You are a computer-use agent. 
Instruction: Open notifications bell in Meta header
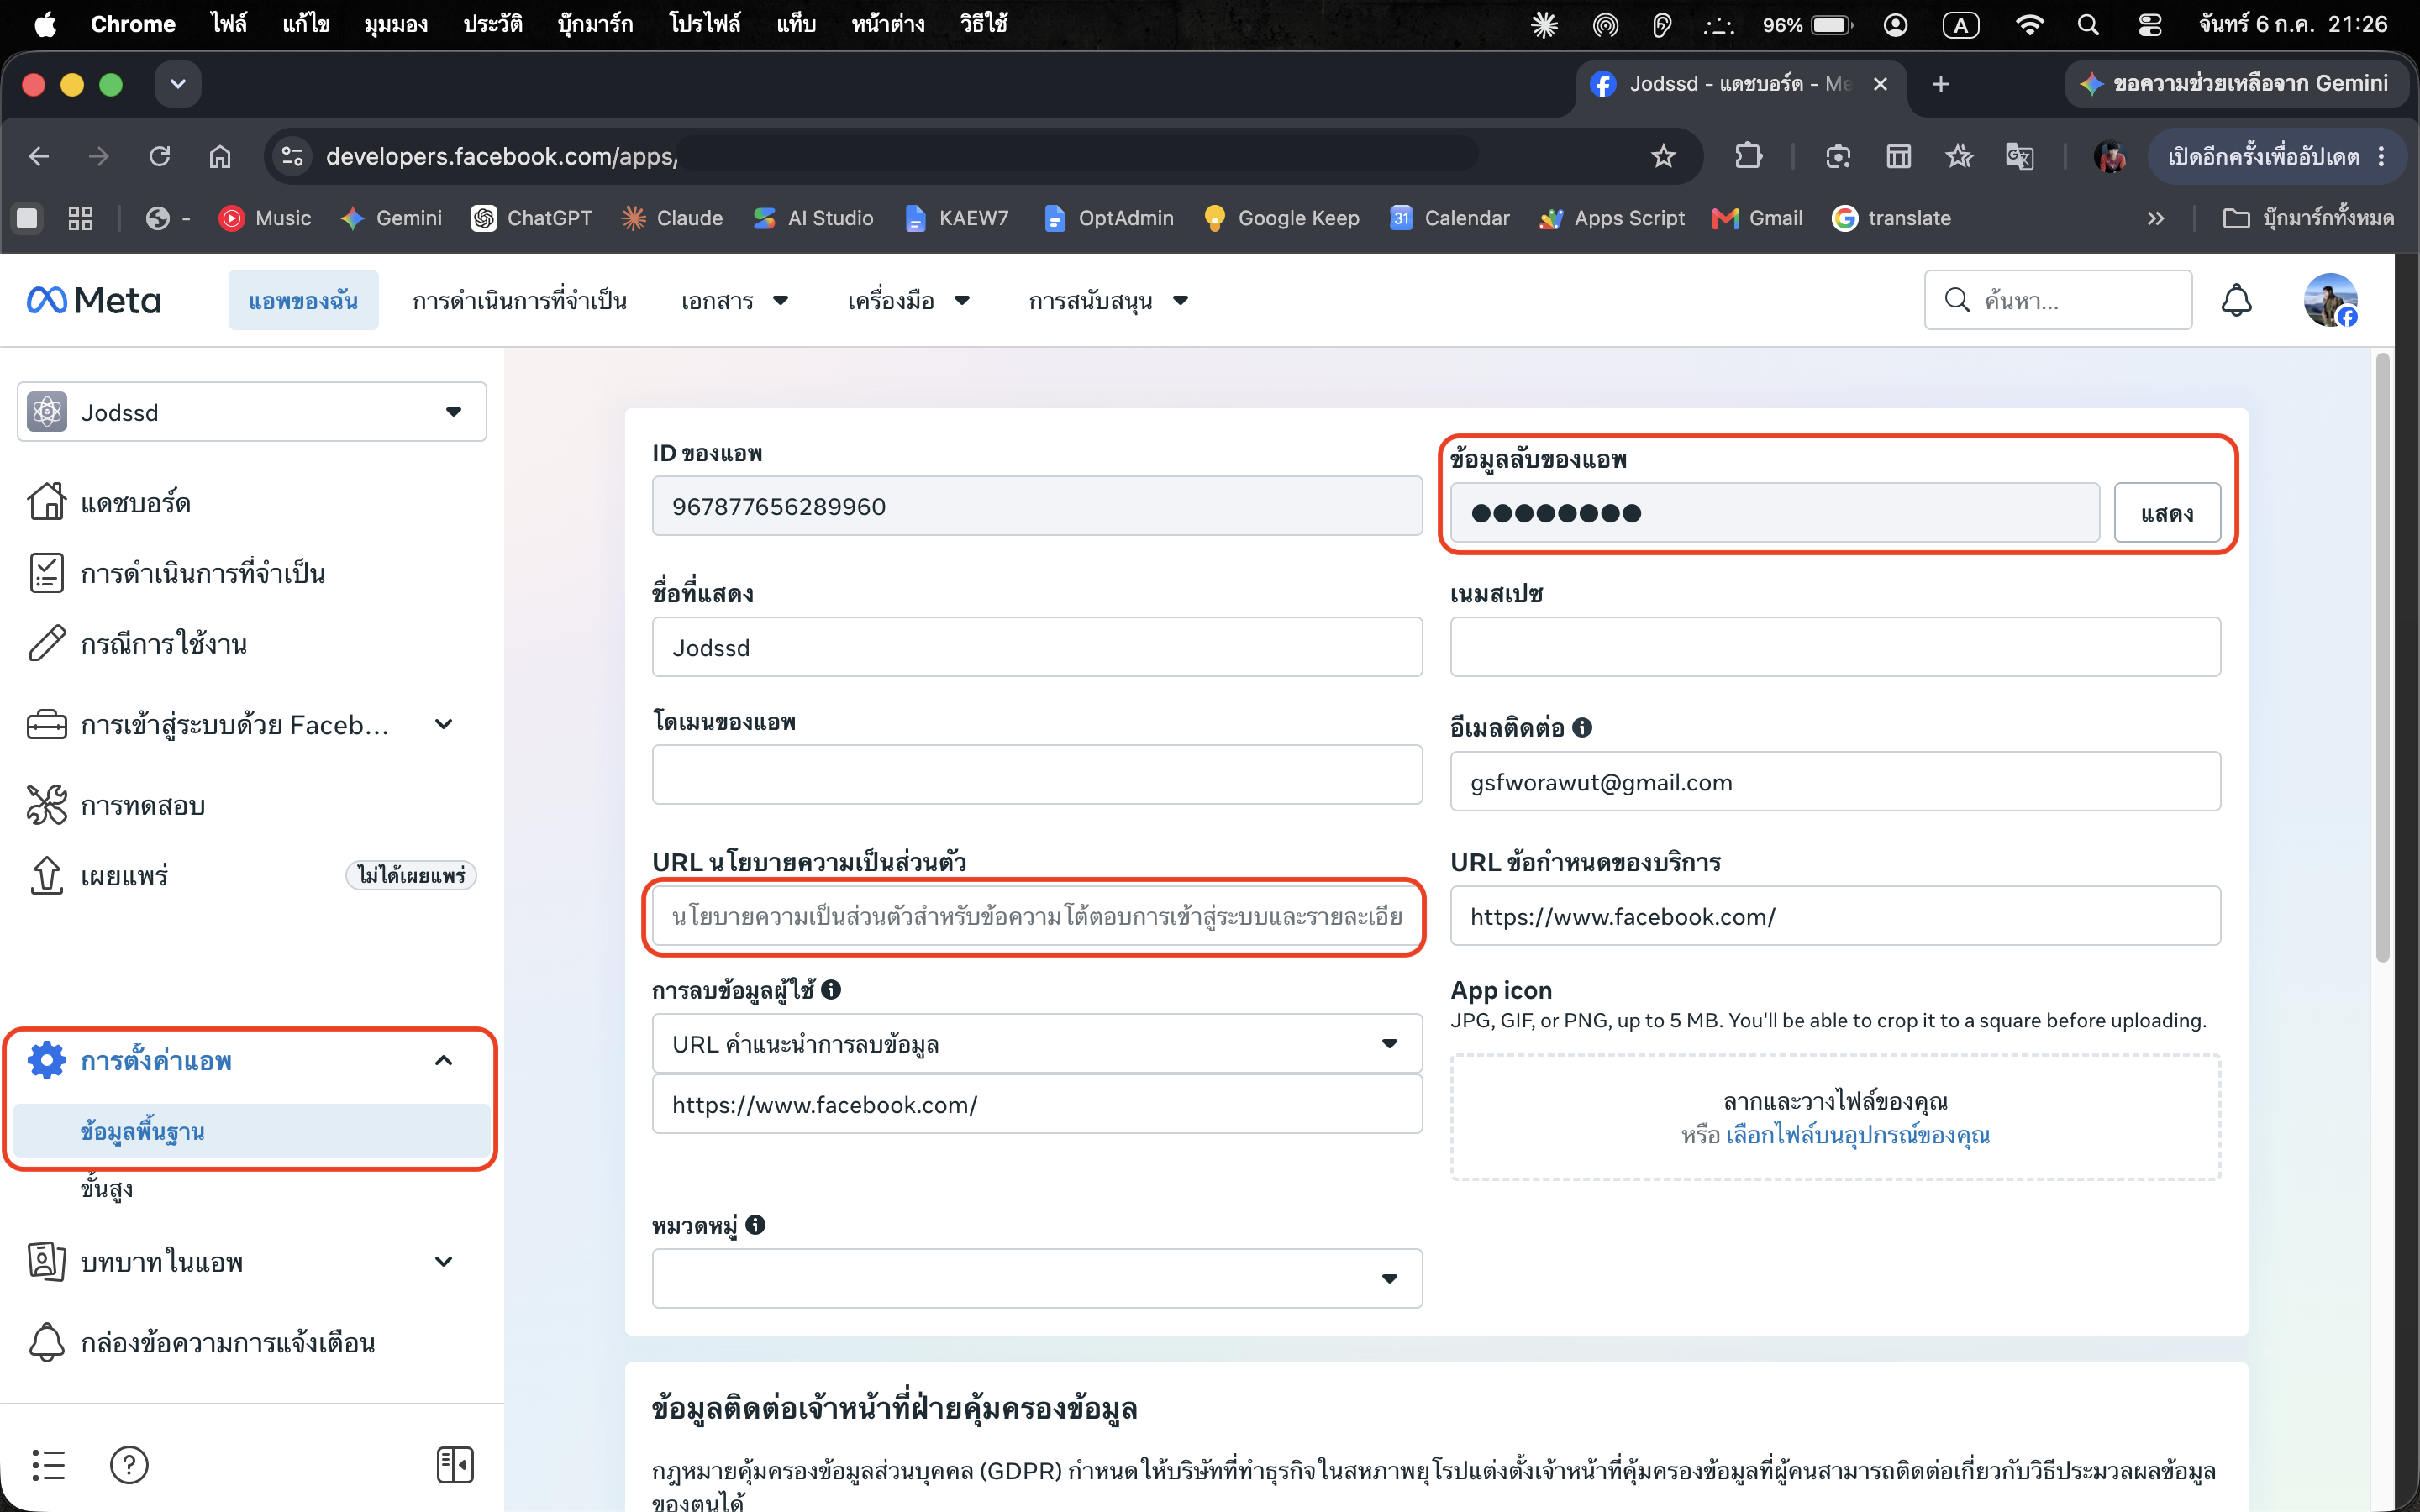coord(2236,300)
